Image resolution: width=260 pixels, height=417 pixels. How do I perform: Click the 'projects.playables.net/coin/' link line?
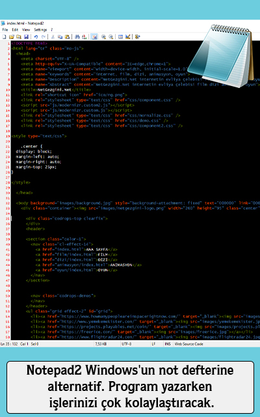click(145, 327)
